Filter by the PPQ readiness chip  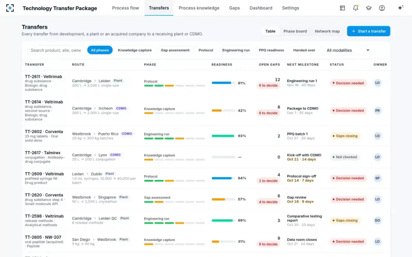272,50
